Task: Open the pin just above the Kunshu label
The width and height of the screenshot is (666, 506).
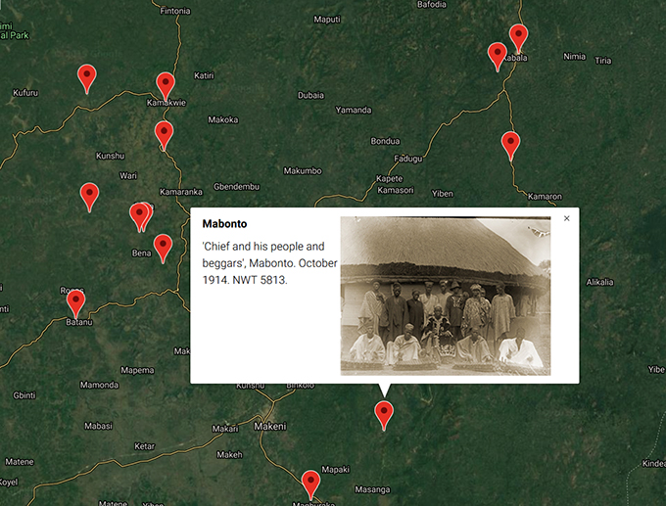Action: (164, 134)
